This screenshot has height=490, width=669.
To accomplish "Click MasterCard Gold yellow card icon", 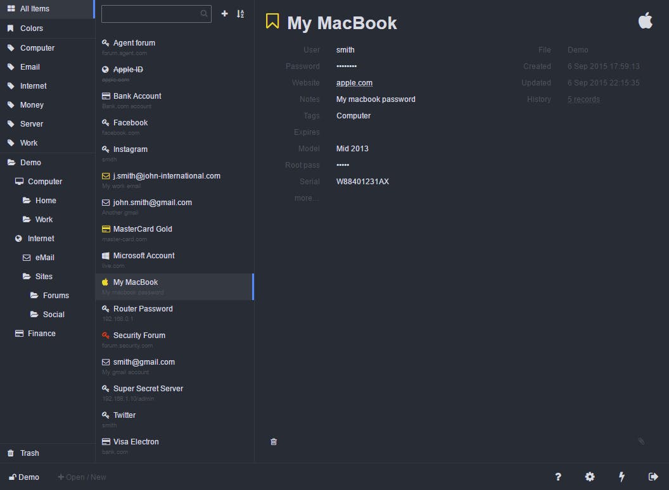I will (106, 229).
